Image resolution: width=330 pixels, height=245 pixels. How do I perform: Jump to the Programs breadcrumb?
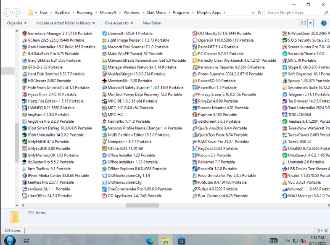pos(181,13)
